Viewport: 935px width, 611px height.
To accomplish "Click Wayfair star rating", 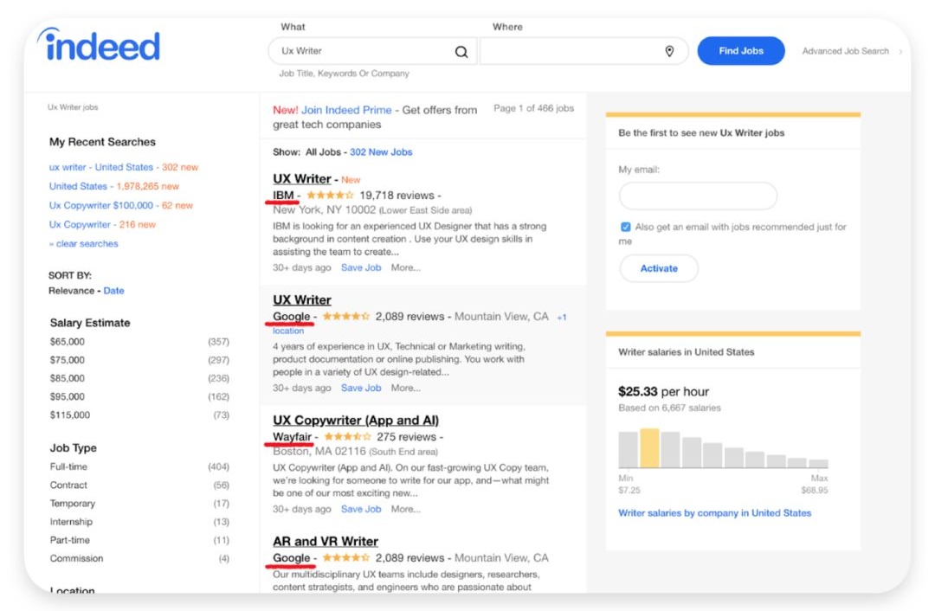I will (347, 437).
